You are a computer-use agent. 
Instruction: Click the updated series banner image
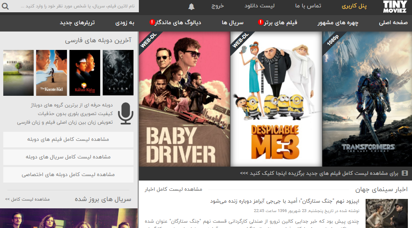click(69, 218)
